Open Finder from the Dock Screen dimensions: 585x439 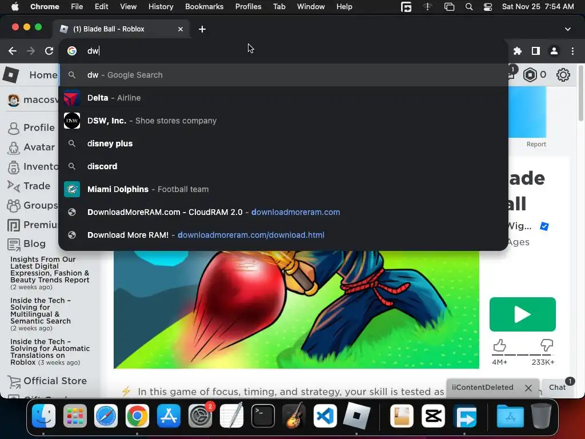click(x=43, y=416)
